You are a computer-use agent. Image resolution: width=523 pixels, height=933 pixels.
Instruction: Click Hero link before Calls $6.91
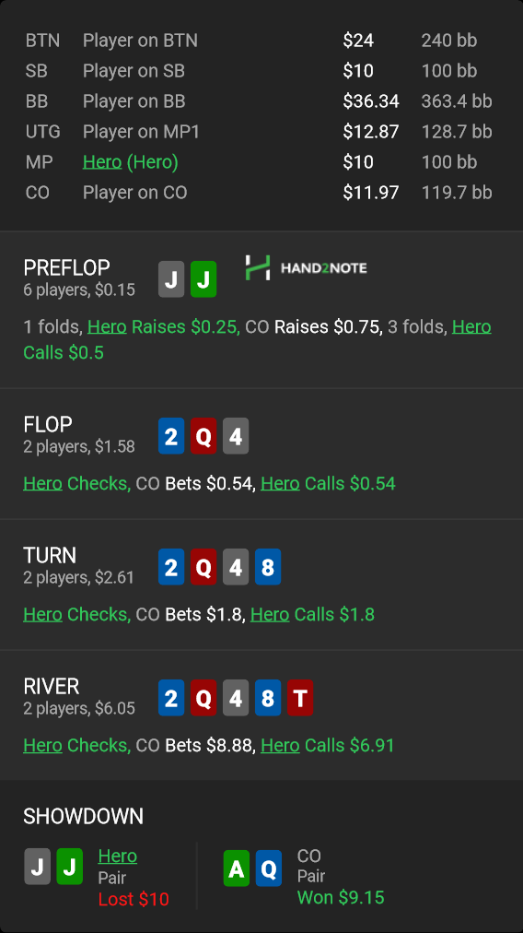(280, 745)
